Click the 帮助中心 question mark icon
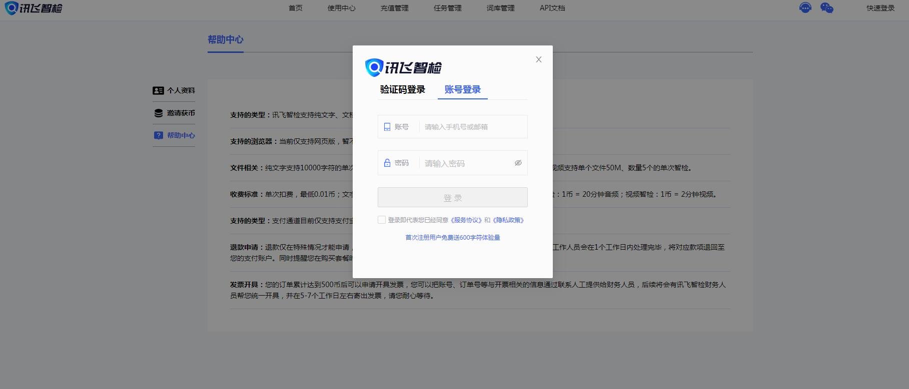 click(158, 135)
